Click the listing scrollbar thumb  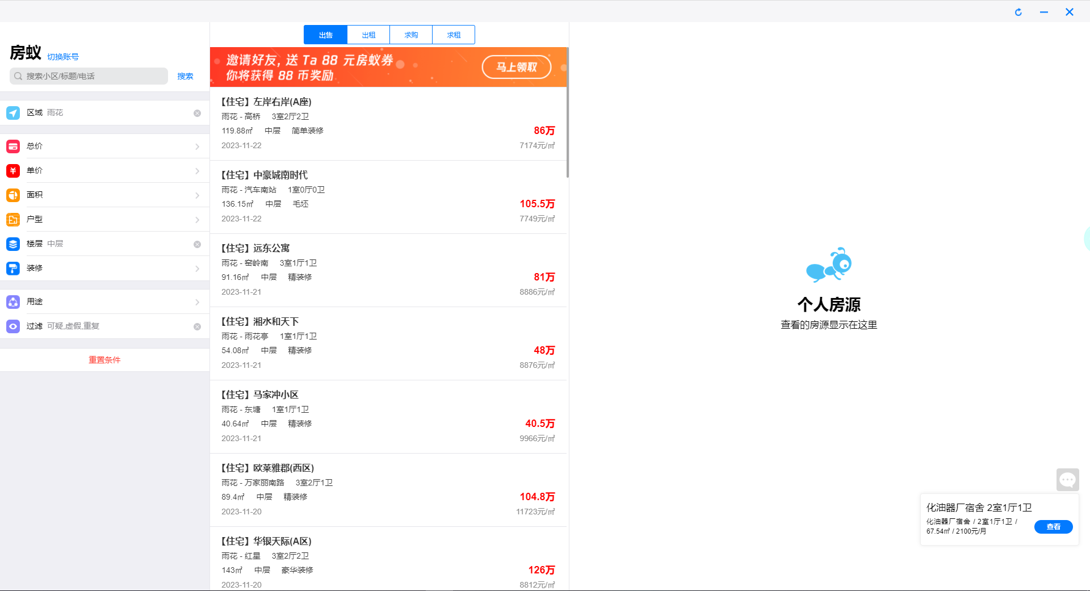pos(567,112)
